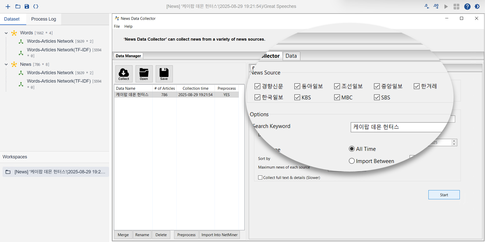Decrease decimal places with the toolbar icon

[427, 6]
